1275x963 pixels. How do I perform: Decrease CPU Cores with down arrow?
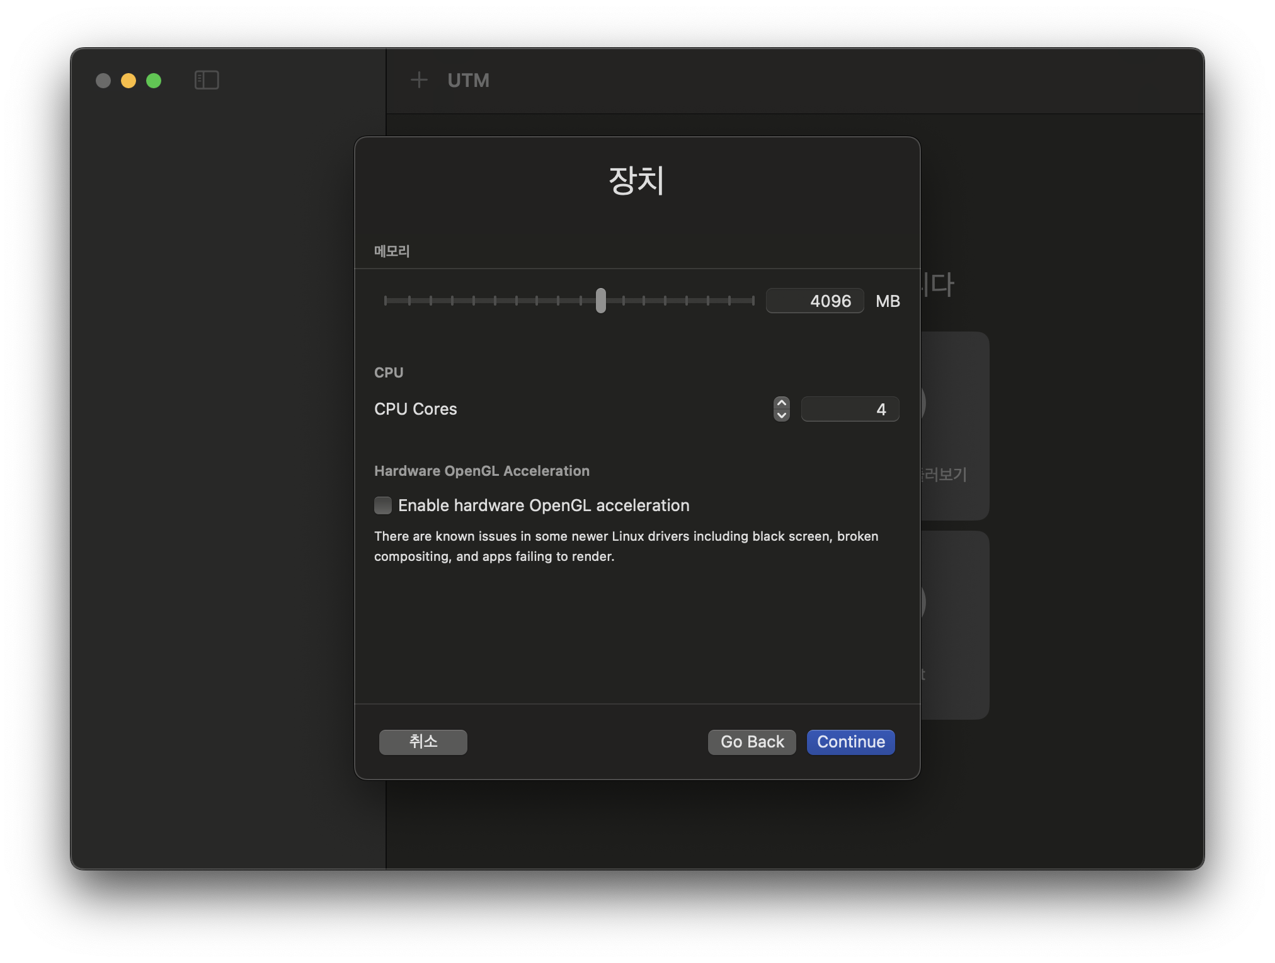(781, 415)
